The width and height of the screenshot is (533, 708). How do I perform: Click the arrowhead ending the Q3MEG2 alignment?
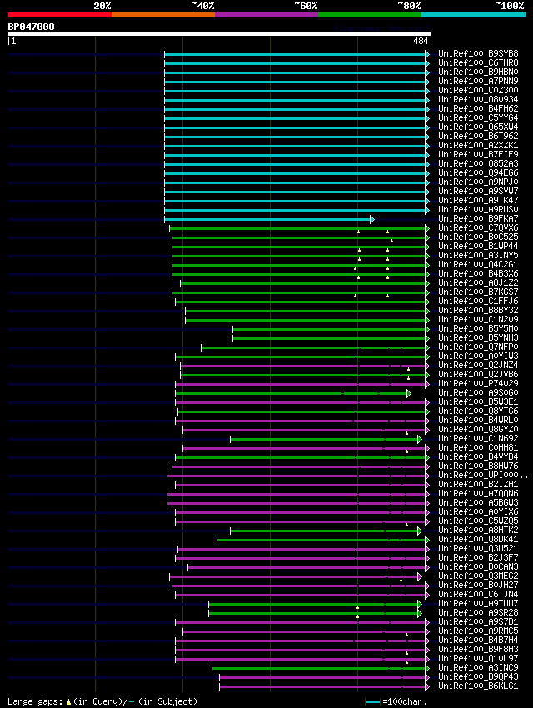point(419,577)
